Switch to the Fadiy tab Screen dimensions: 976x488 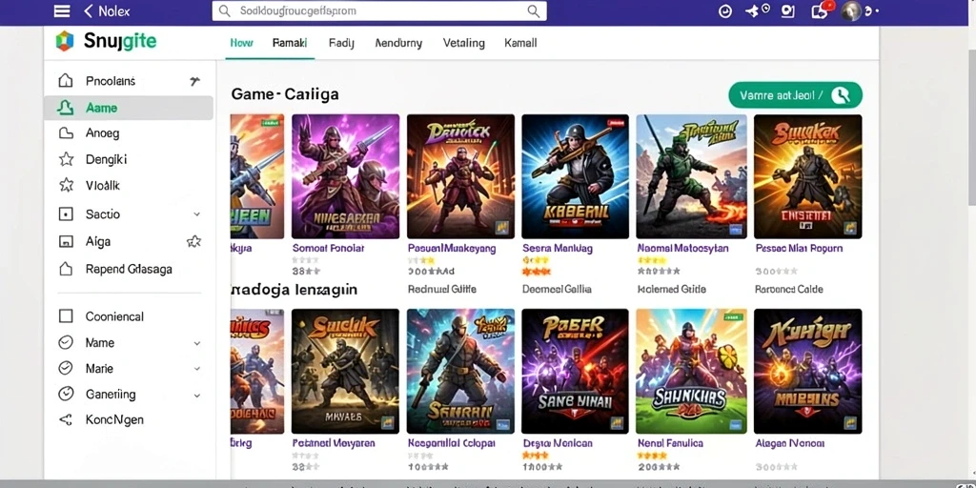[x=341, y=43]
